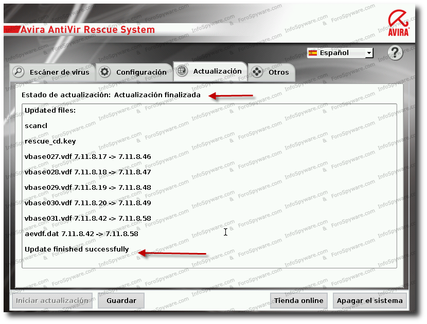Screen dimensions: 427x324
Task: Switch to the Escáner de virus tab
Action: pyautogui.click(x=52, y=73)
